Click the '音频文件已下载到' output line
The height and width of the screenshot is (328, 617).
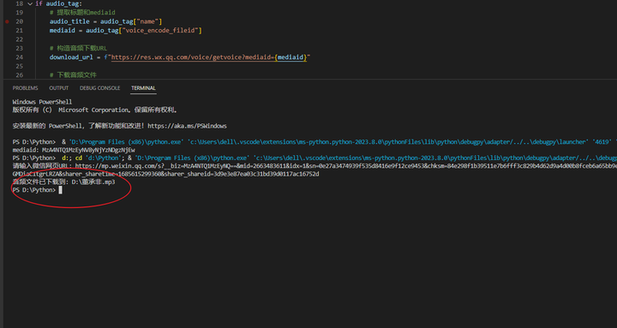63,182
